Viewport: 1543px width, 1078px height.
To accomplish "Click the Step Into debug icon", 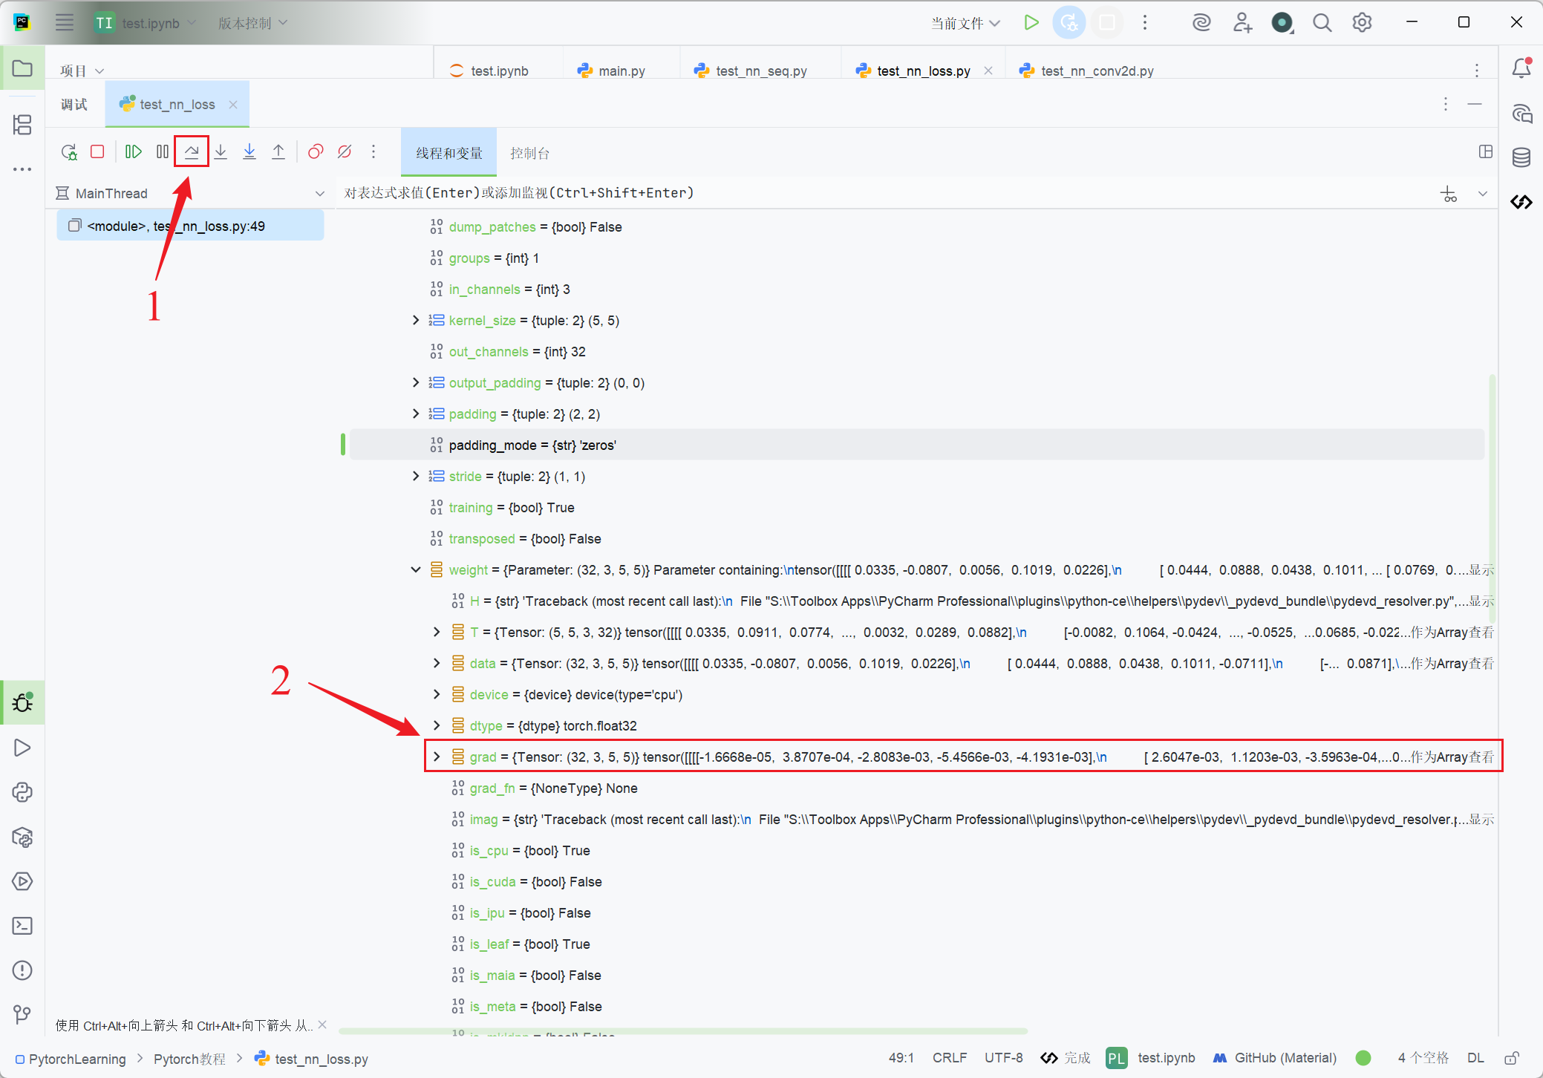I will tap(221, 152).
